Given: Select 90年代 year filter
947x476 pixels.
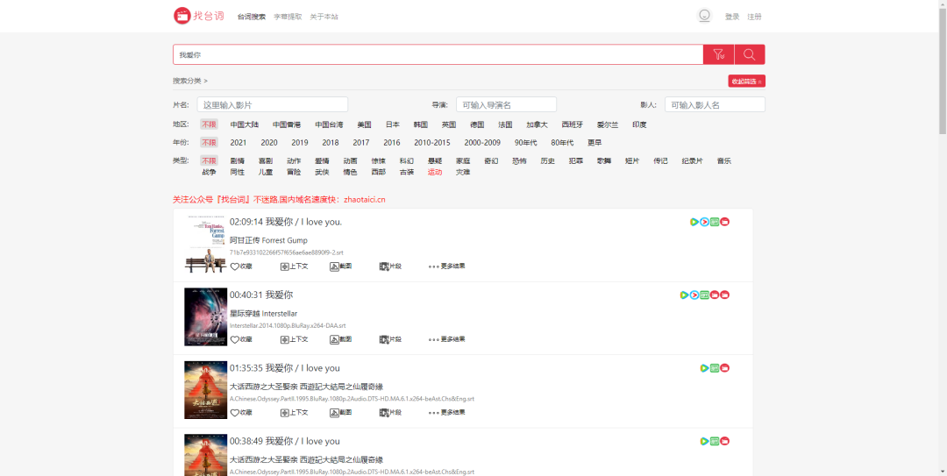Looking at the screenshot, I should coord(525,143).
